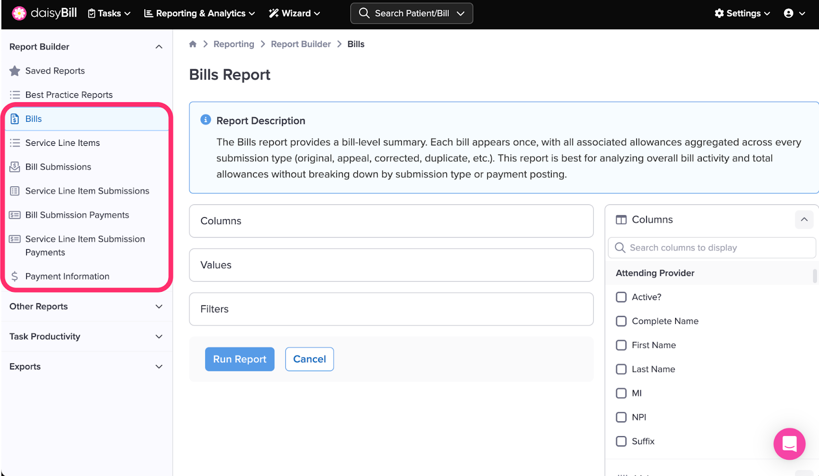The height and width of the screenshot is (476, 819).
Task: Open the user account dropdown
Action: [x=794, y=13]
